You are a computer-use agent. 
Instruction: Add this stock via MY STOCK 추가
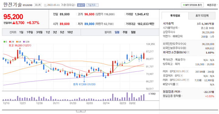coord(192,5)
